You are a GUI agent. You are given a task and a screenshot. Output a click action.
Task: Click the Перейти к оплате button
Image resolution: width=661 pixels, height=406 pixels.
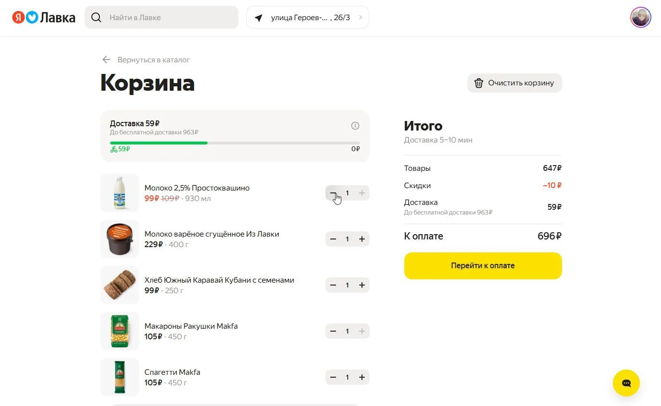tap(483, 265)
